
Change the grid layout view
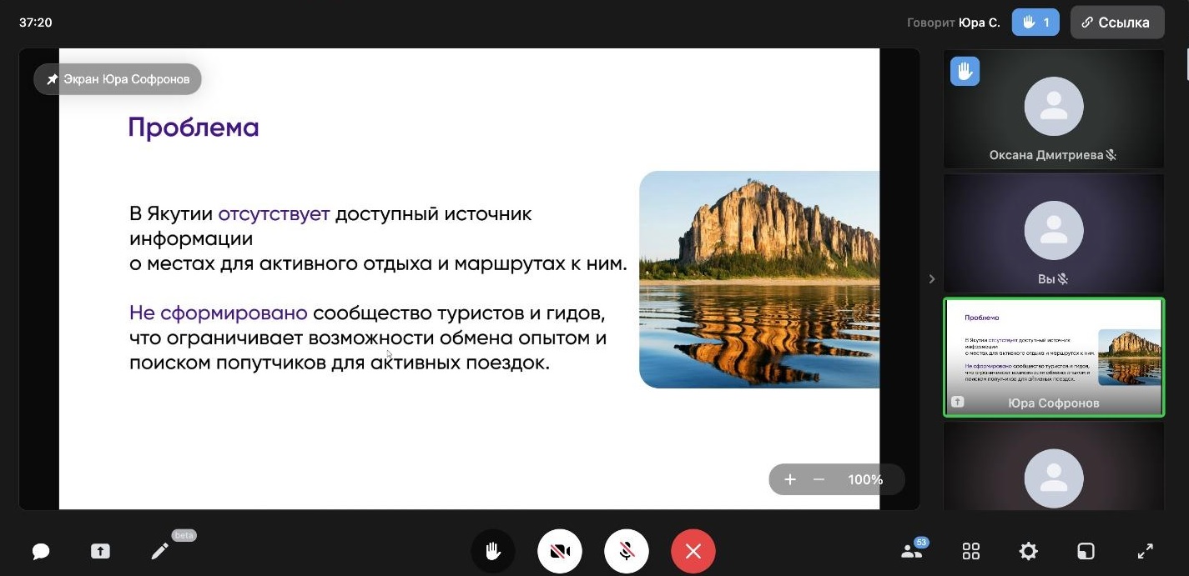coord(970,551)
